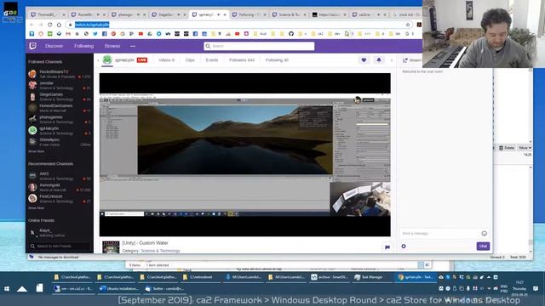Click the Unity game thumbnail below video
545x306 pixels.
(x=111, y=246)
